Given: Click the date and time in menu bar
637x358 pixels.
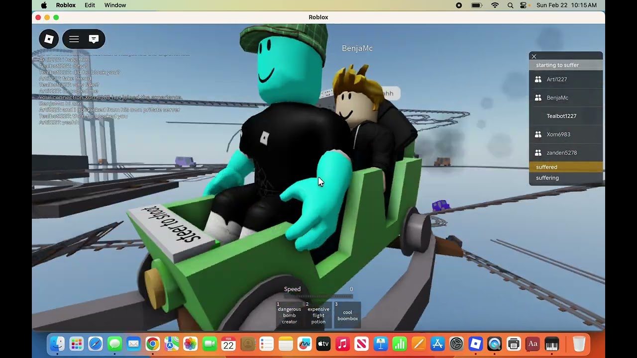Looking at the screenshot, I should pyautogui.click(x=567, y=5).
